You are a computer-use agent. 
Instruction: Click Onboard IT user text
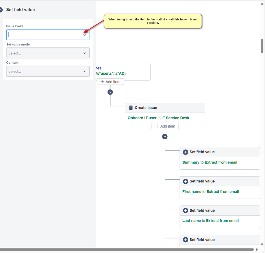(142, 118)
